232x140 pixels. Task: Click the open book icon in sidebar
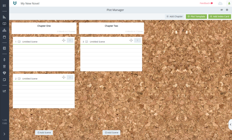click(4, 23)
